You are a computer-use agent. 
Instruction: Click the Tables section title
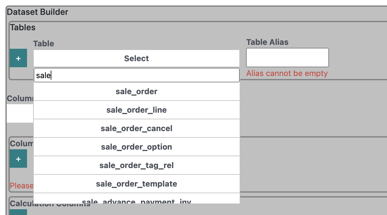[x=23, y=28]
